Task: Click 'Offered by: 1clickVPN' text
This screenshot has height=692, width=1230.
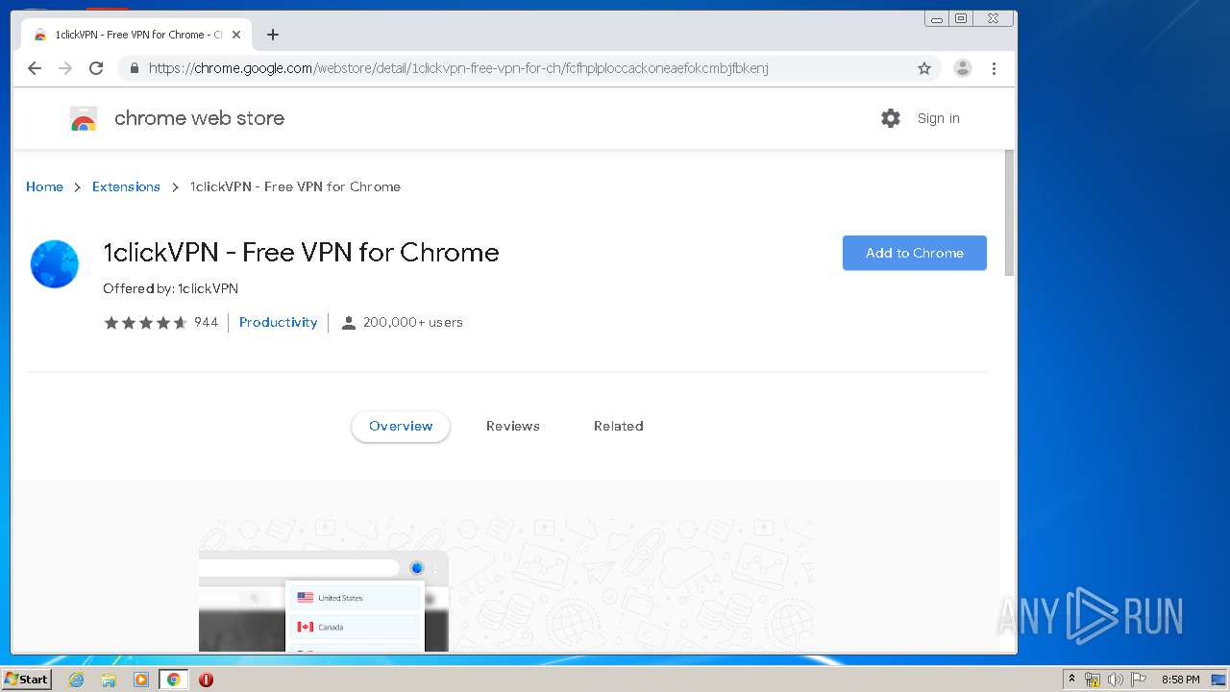Action: pos(170,288)
